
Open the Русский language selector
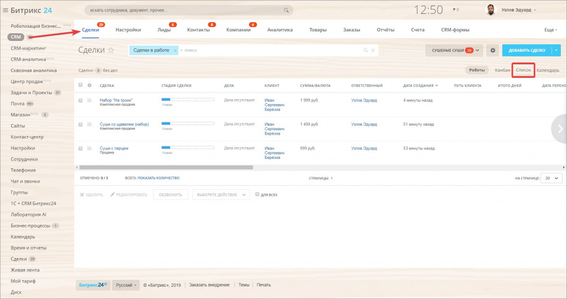pos(126,285)
